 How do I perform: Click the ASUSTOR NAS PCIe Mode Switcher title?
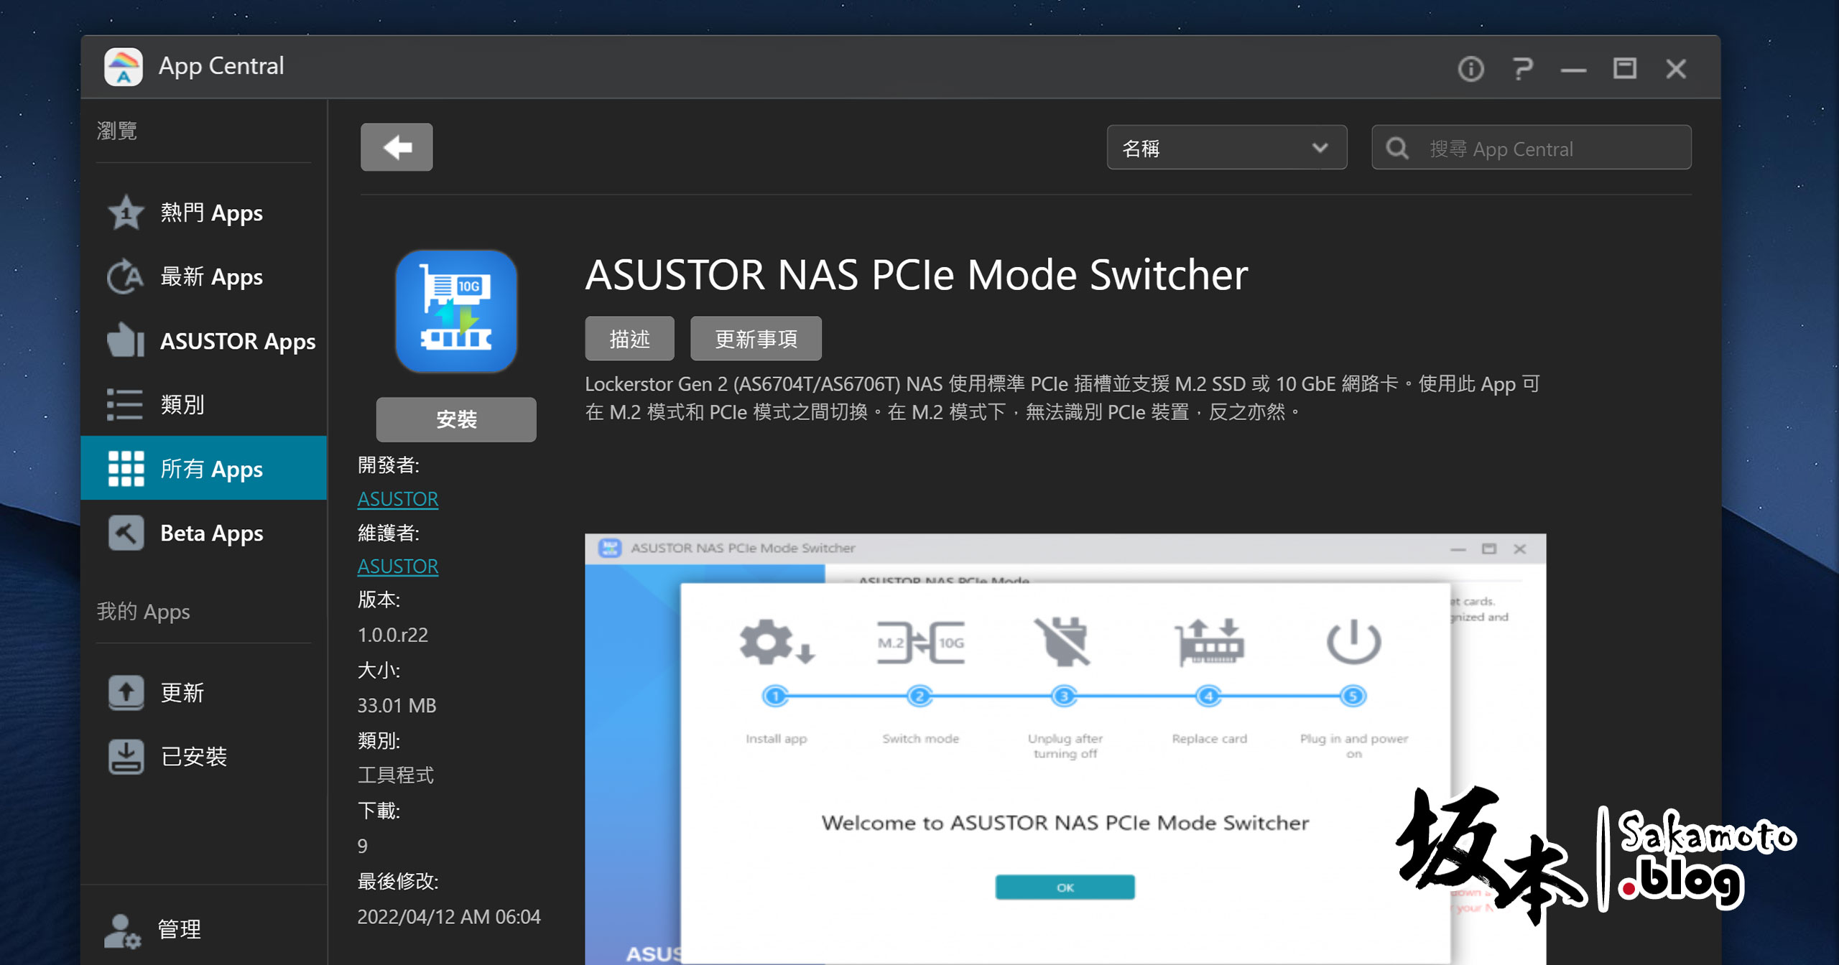click(917, 275)
